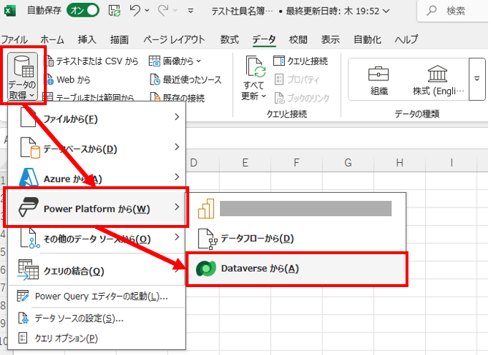Viewport: 491px width, 355px height.
Task: Click データ ソースの設定(S)...
Action: (x=97, y=318)
